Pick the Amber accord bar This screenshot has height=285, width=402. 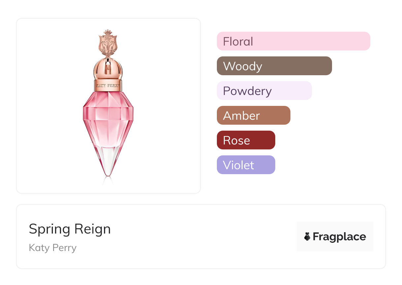(253, 115)
